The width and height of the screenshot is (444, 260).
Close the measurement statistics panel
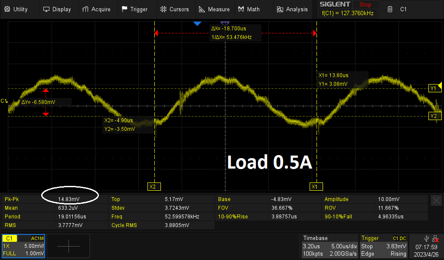(436, 201)
